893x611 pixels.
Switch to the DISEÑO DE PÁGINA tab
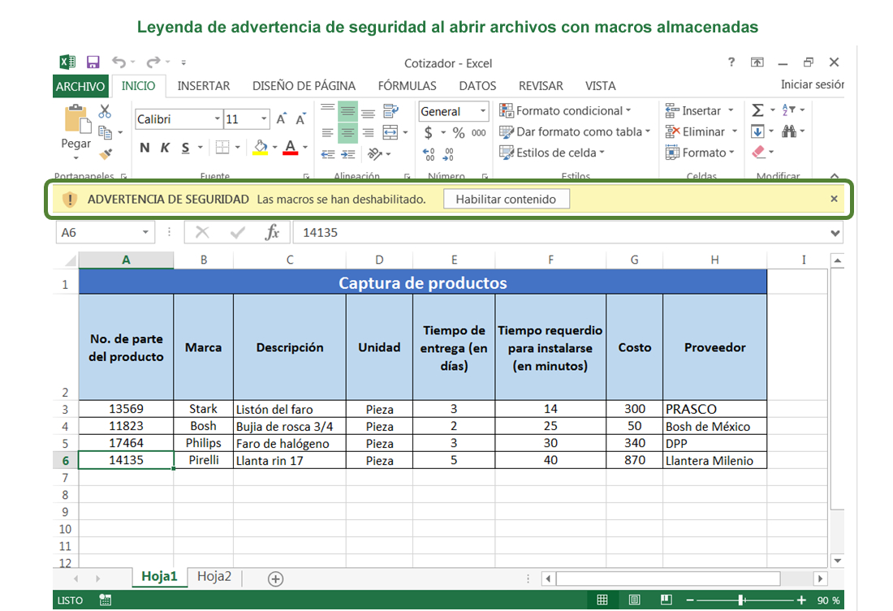click(x=304, y=86)
